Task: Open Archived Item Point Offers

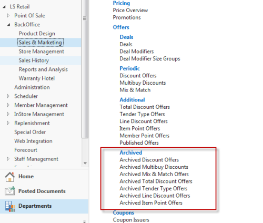Action: click(151, 202)
